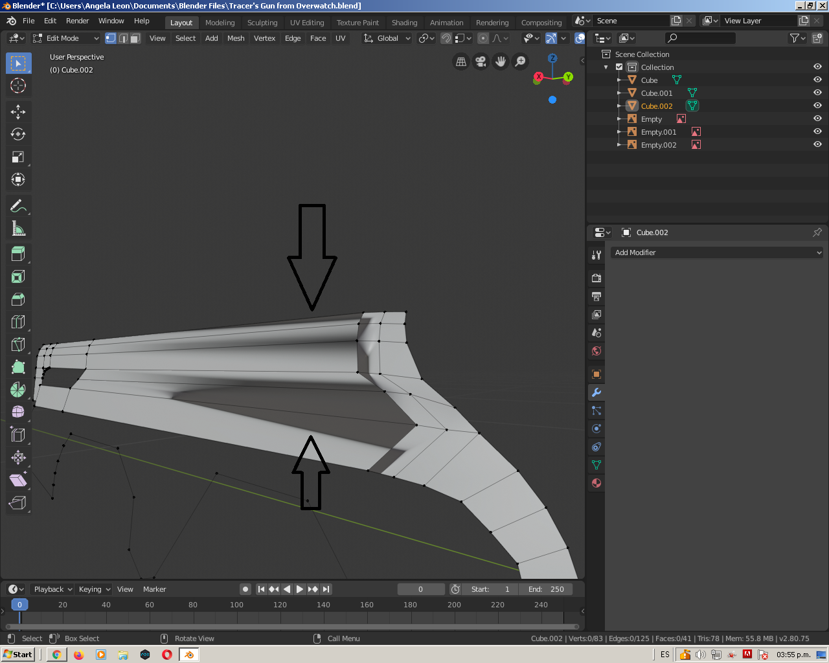
Task: Select the Rotate tool
Action: point(18,134)
